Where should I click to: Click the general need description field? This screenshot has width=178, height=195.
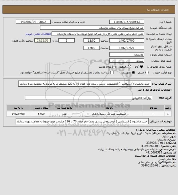coord(85,84)
